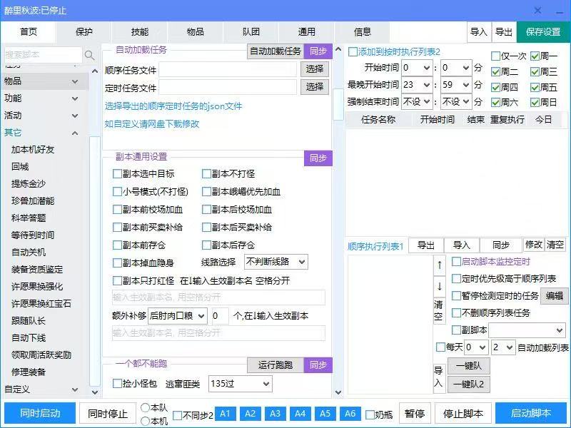Click the 启动脚本 button

pos(531,414)
